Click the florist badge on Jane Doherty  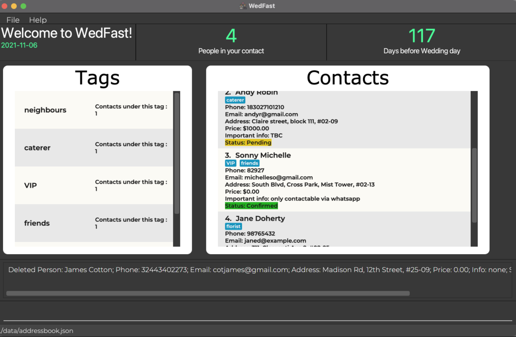click(x=233, y=226)
